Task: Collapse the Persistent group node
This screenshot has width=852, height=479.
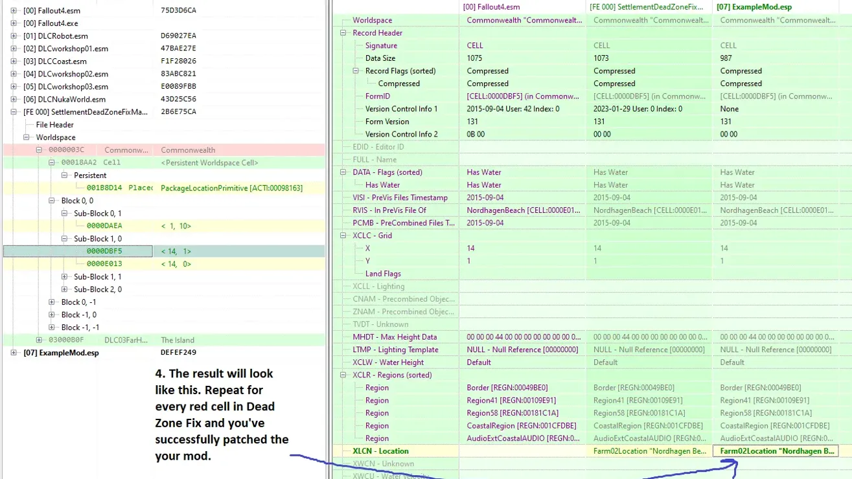Action: [x=65, y=175]
